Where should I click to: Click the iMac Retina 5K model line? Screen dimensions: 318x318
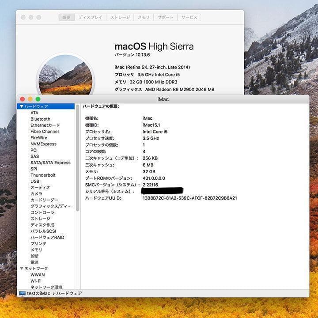(x=152, y=67)
